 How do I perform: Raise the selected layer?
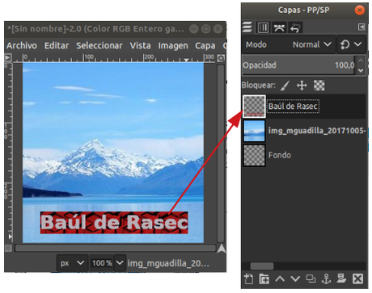[280, 278]
